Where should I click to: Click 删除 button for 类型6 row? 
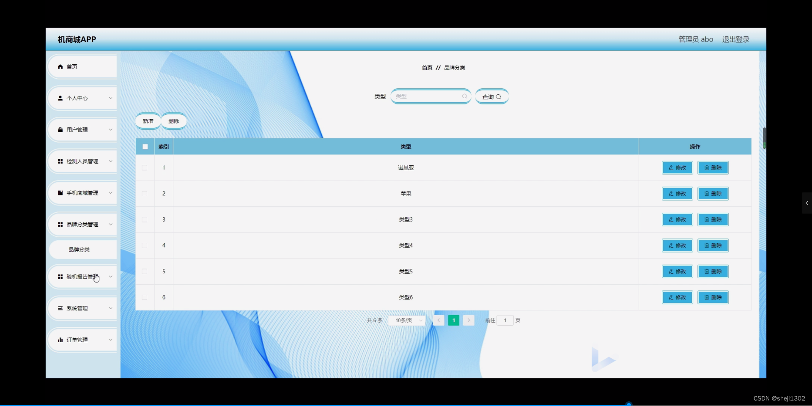pyautogui.click(x=713, y=297)
